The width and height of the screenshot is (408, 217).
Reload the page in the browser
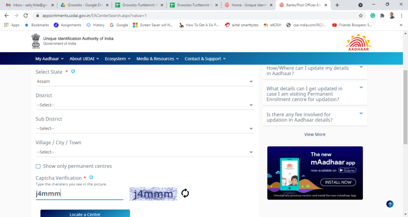coord(25,15)
